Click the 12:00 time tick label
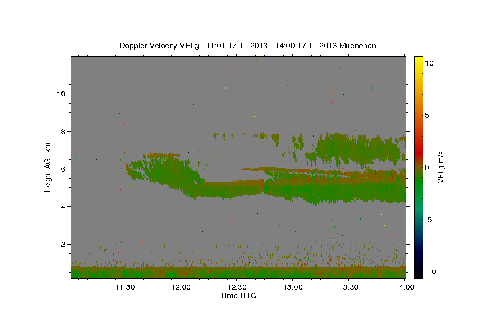This screenshot has width=502, height=334. [181, 287]
